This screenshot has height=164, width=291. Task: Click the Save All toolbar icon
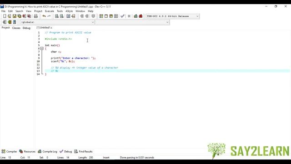click(19, 16)
